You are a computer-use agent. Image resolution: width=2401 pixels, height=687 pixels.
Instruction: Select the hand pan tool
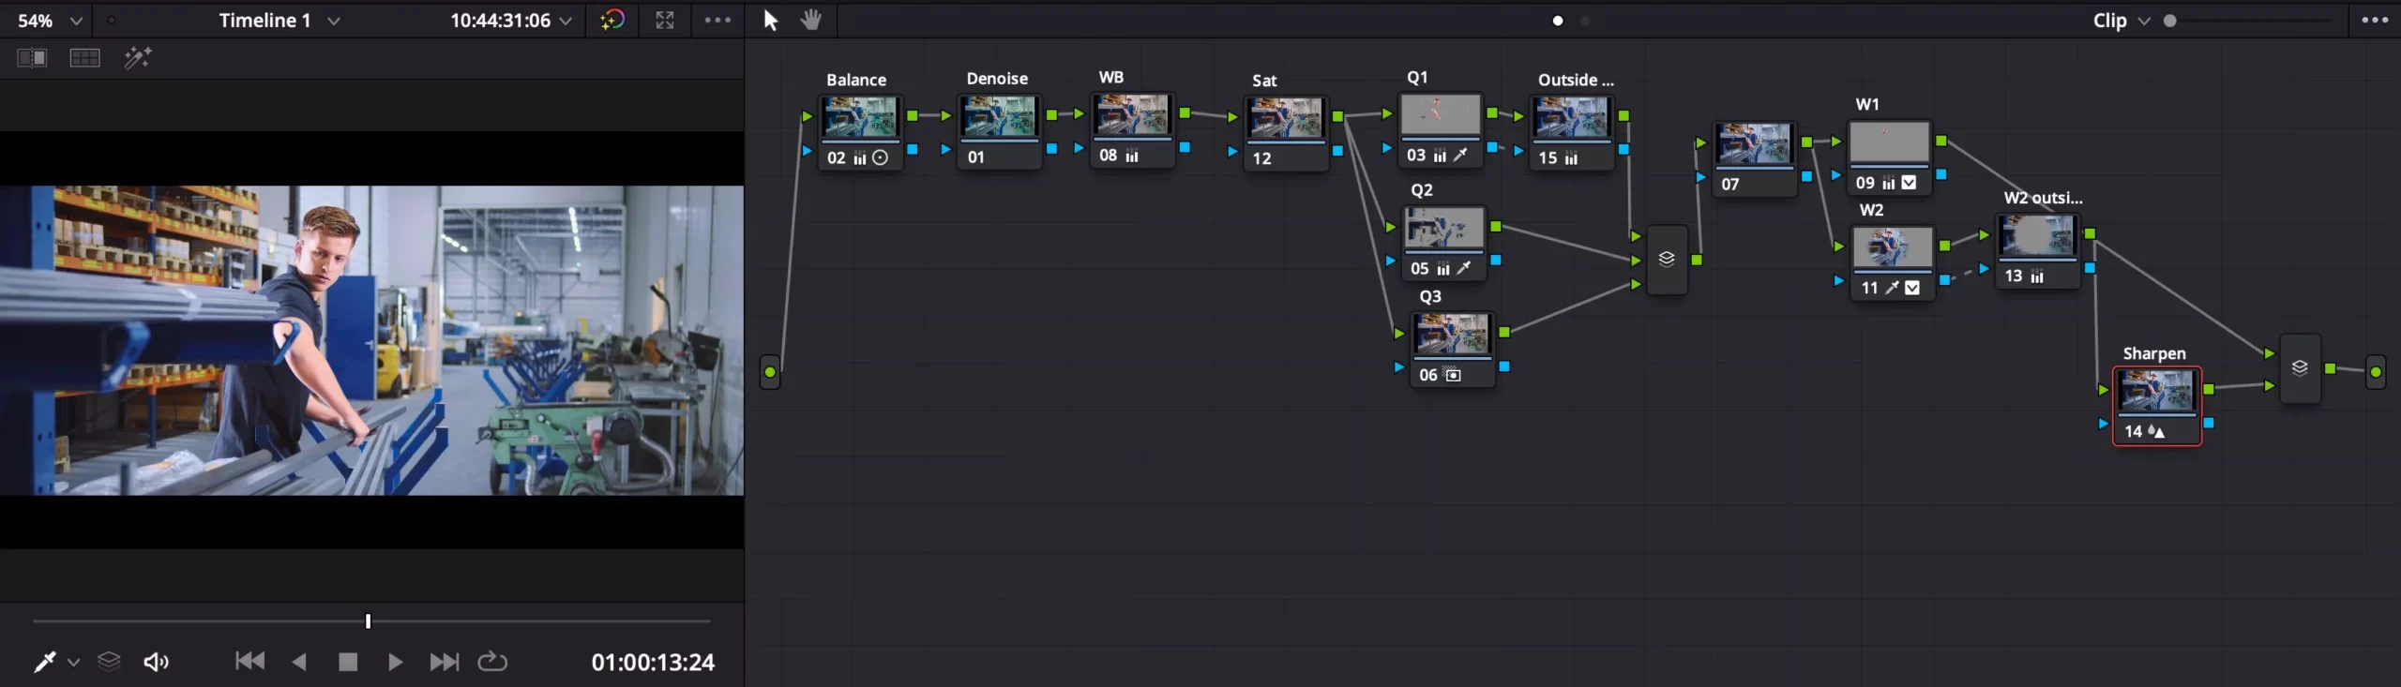click(x=810, y=20)
